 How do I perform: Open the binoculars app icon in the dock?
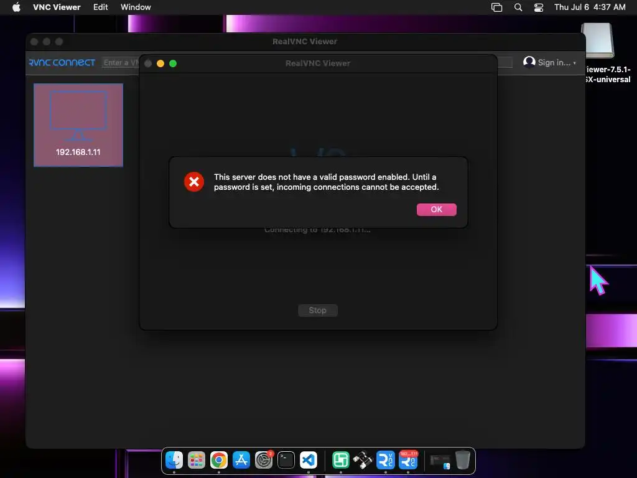pos(363,460)
